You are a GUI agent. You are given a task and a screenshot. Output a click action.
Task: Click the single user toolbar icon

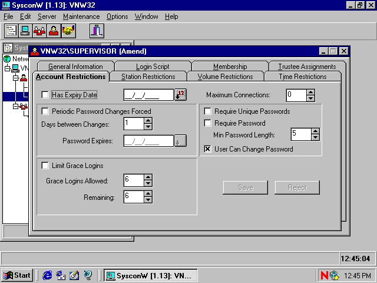[x=54, y=31]
